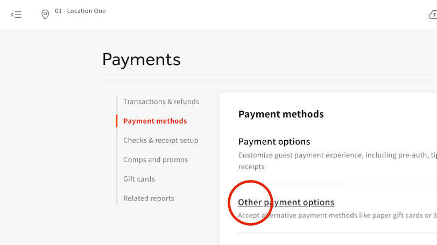
Task: Navigate to Gift cards
Action: (139, 179)
